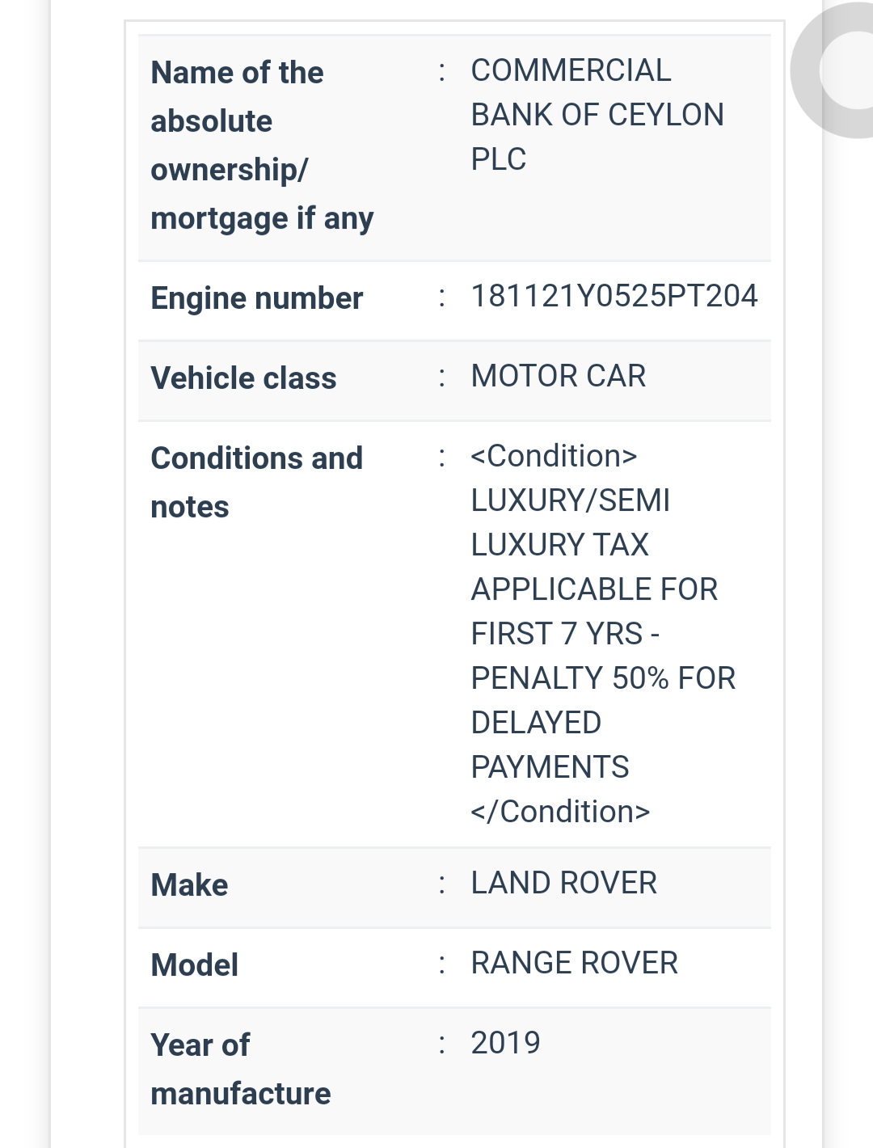This screenshot has height=1148, width=873.
Task: Tap the 'Make' label
Action: pos(189,884)
